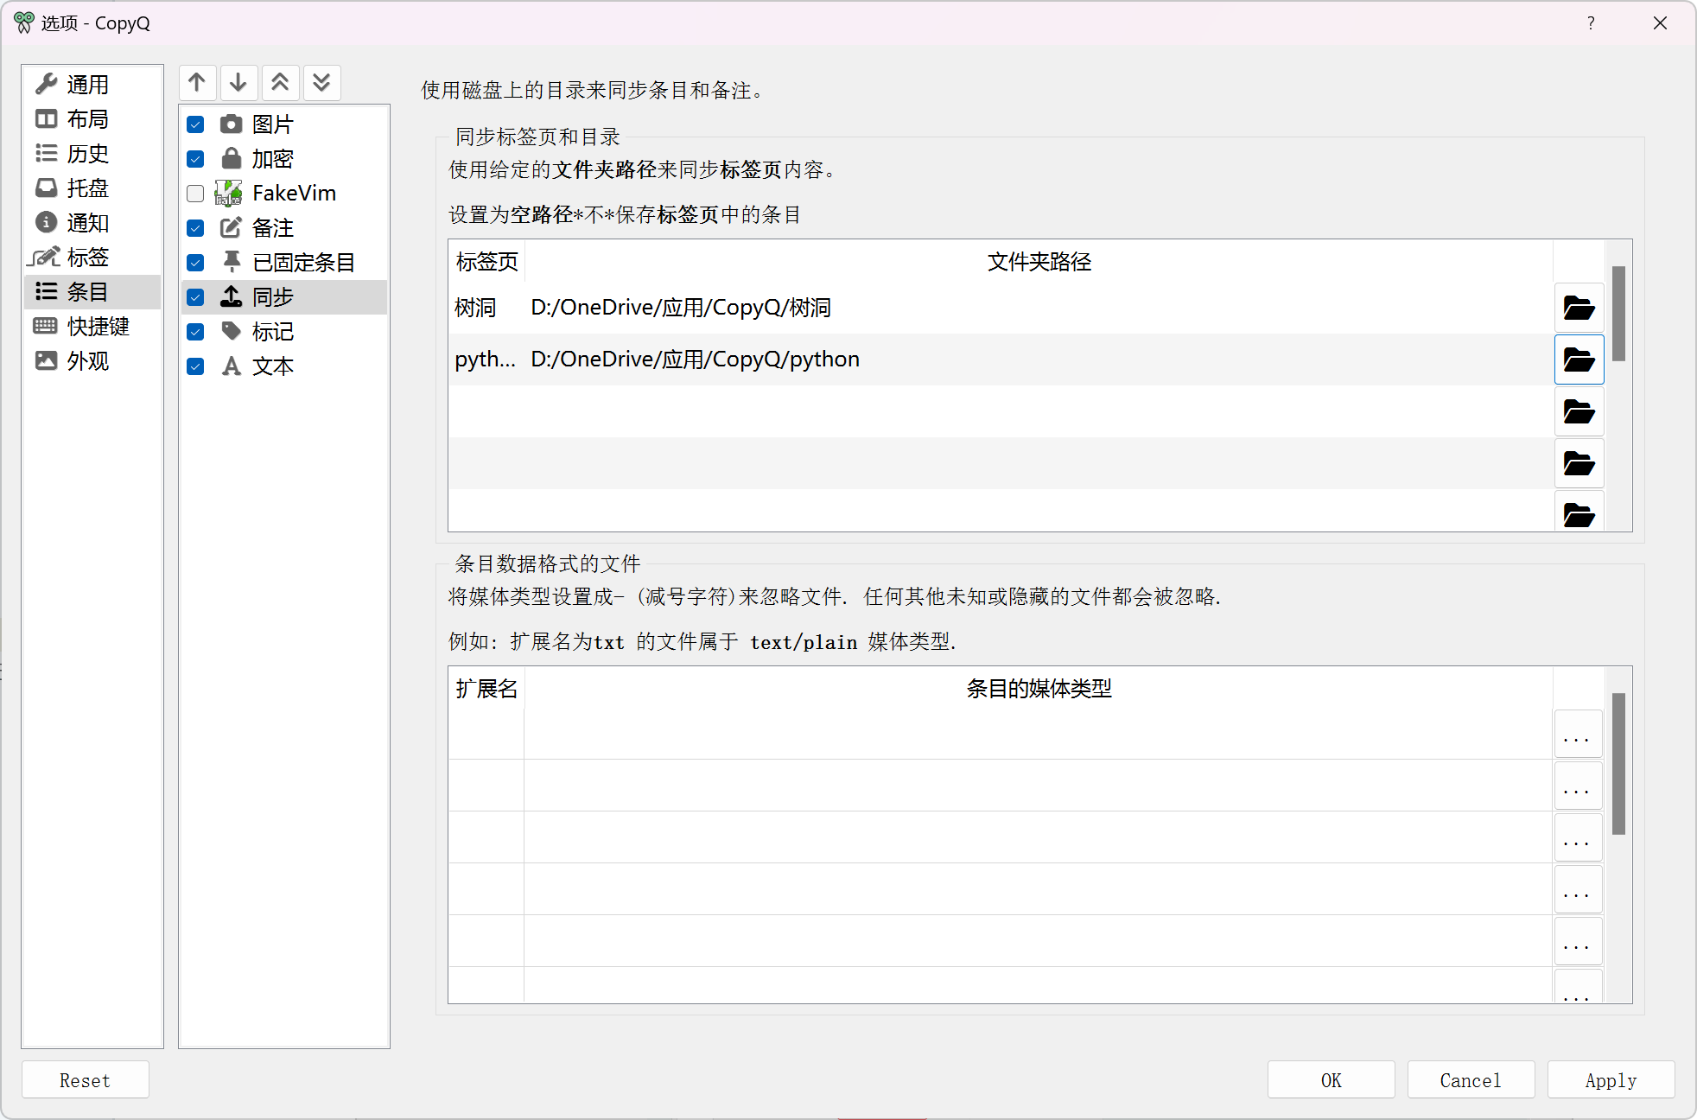The height and width of the screenshot is (1120, 1697).
Task: Browse folder for 树洞 tab path
Action: (x=1579, y=308)
